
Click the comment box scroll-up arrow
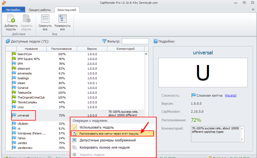242,129
